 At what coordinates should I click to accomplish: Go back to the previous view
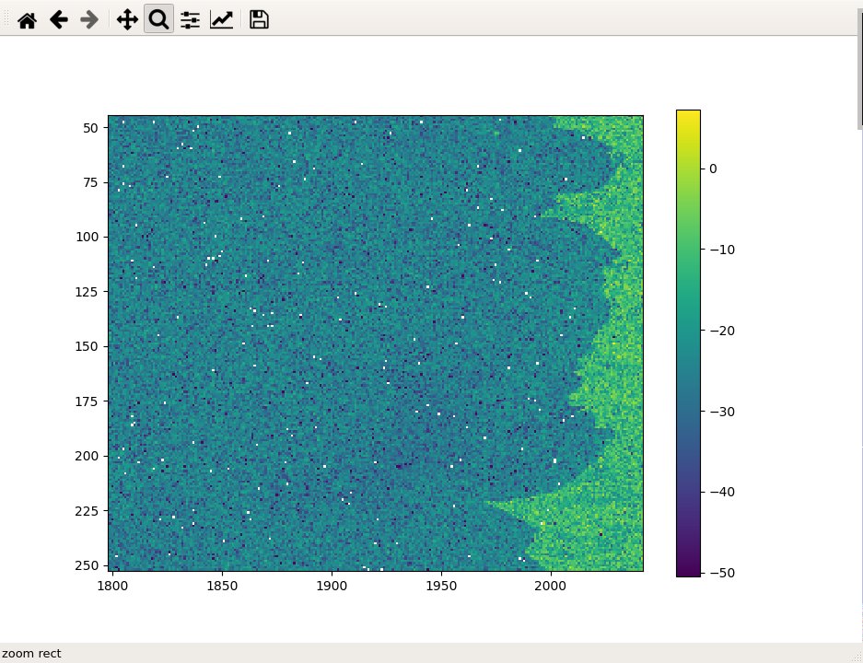(x=58, y=20)
